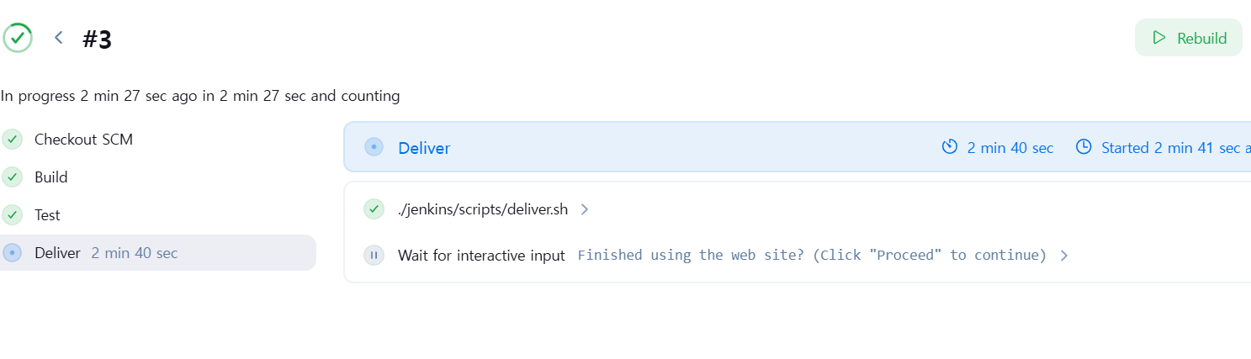Click Checkout SCM green check icon
Screen dimensions: 1251x359
pyautogui.click(x=12, y=140)
